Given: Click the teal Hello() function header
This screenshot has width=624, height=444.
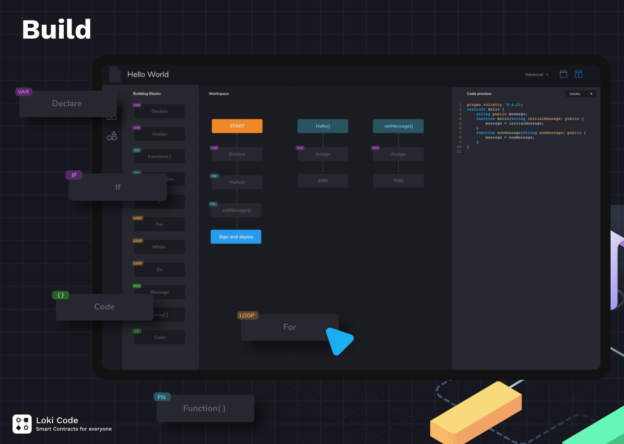Looking at the screenshot, I should (x=323, y=126).
